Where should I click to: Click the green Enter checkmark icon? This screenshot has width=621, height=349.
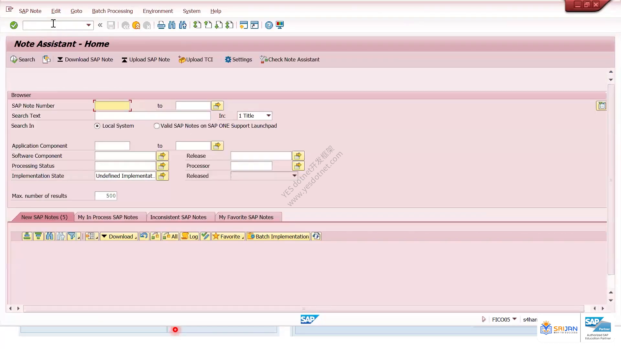coord(14,25)
